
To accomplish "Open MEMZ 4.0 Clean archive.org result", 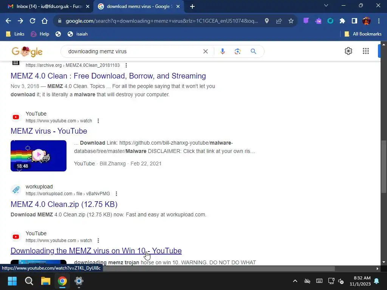I will (x=108, y=76).
